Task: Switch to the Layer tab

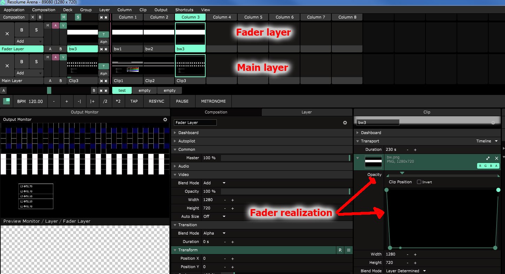Action: (x=306, y=112)
